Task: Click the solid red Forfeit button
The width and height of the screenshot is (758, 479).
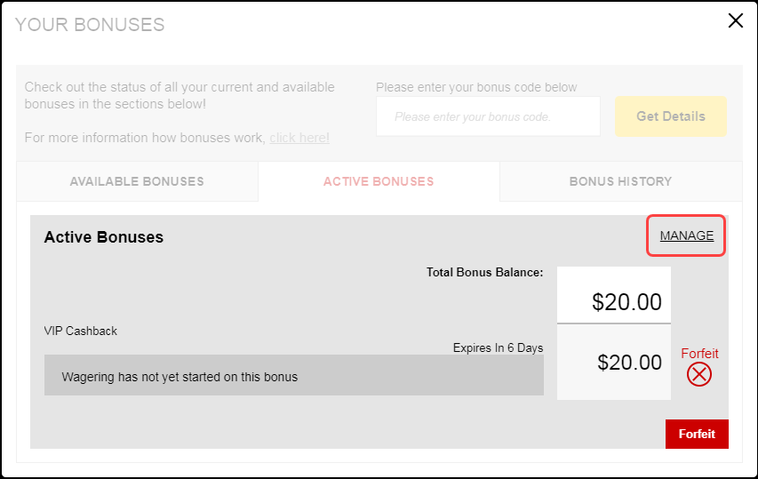Action: (697, 434)
